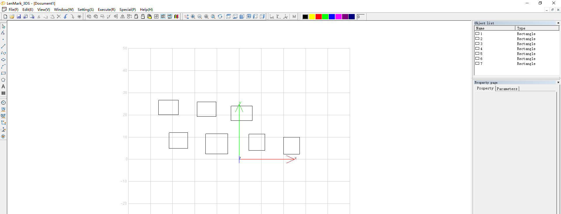
Task: Pick the red color swatch
Action: click(x=318, y=17)
